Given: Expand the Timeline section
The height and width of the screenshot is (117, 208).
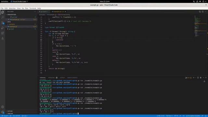Looking at the screenshot, I should pos(9,113).
